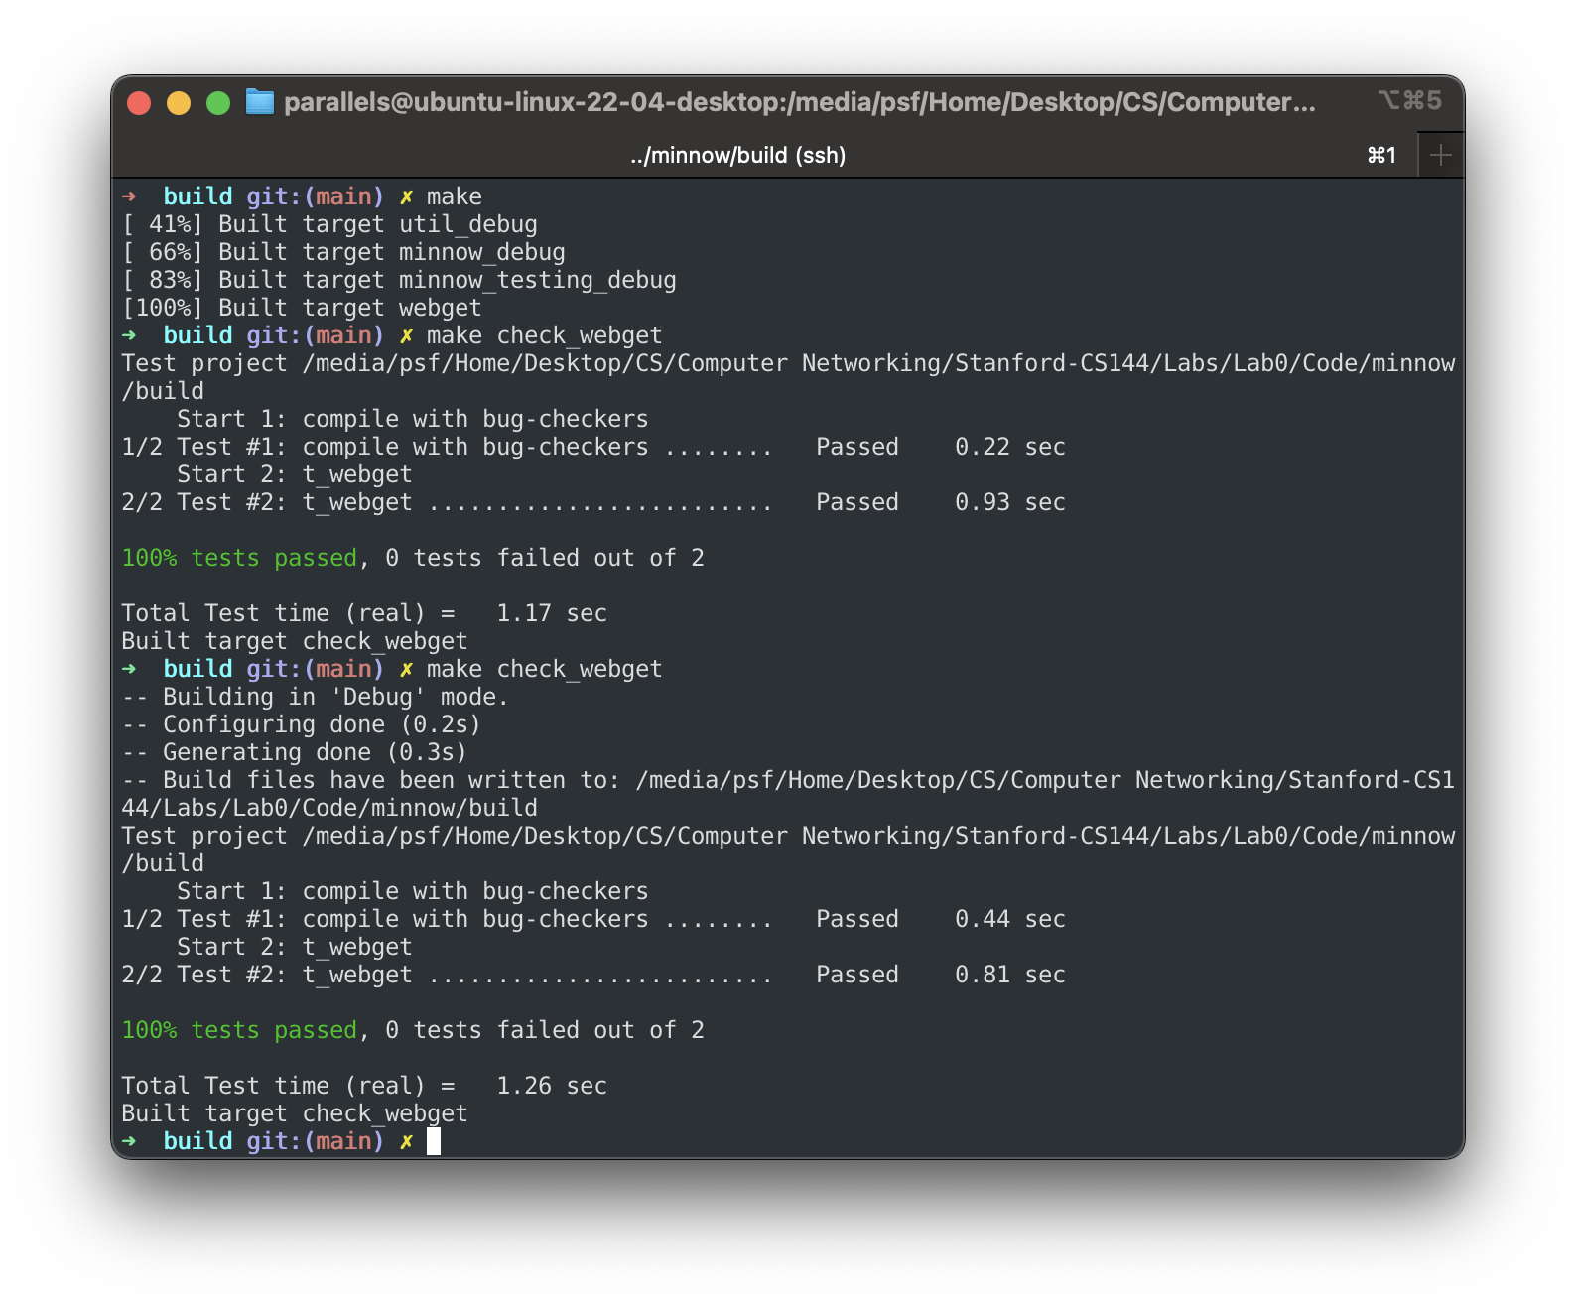Viewport: 1576px width, 1306px height.
Task: Click '[ 66%] Built target minnow_debug' line
Action: 343,252
